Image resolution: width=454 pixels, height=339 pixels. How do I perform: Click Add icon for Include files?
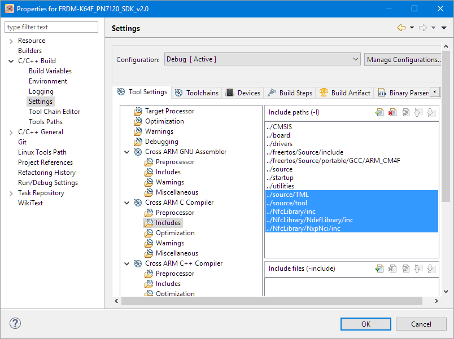click(379, 269)
